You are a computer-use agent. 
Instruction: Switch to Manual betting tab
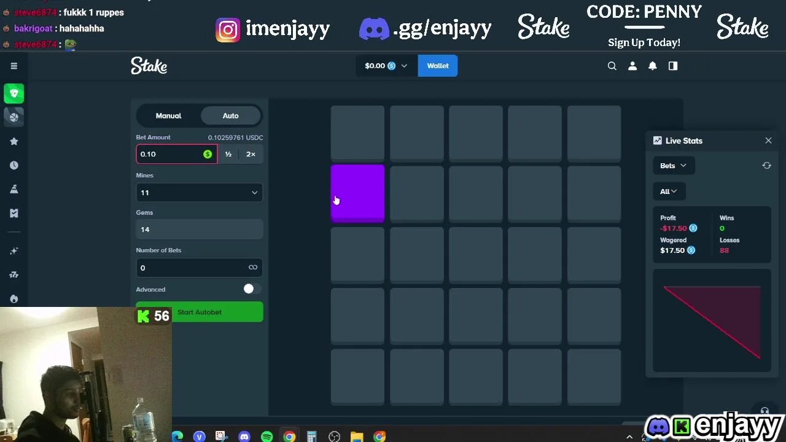pyautogui.click(x=168, y=115)
